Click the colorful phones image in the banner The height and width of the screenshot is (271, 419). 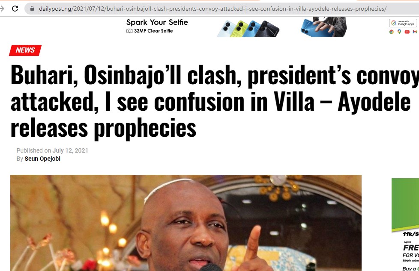tap(248, 29)
